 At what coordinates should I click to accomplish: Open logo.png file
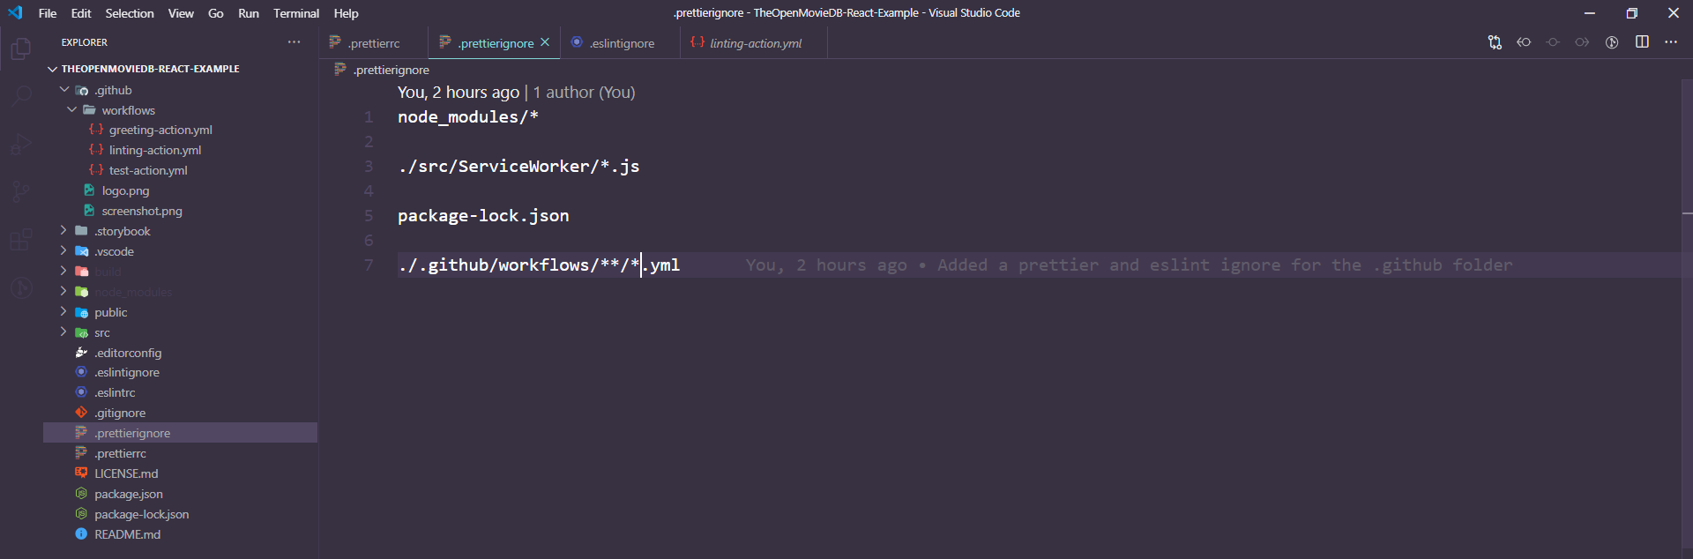pyautogui.click(x=180, y=190)
